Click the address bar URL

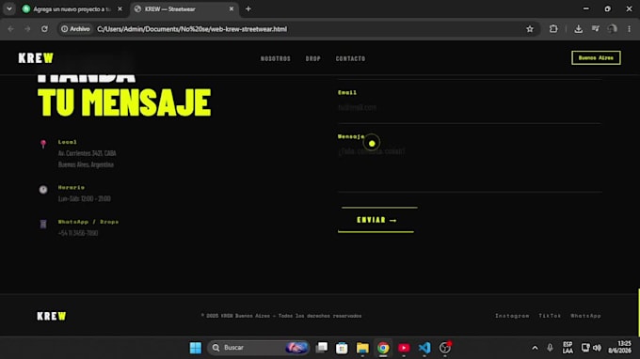click(x=192, y=29)
